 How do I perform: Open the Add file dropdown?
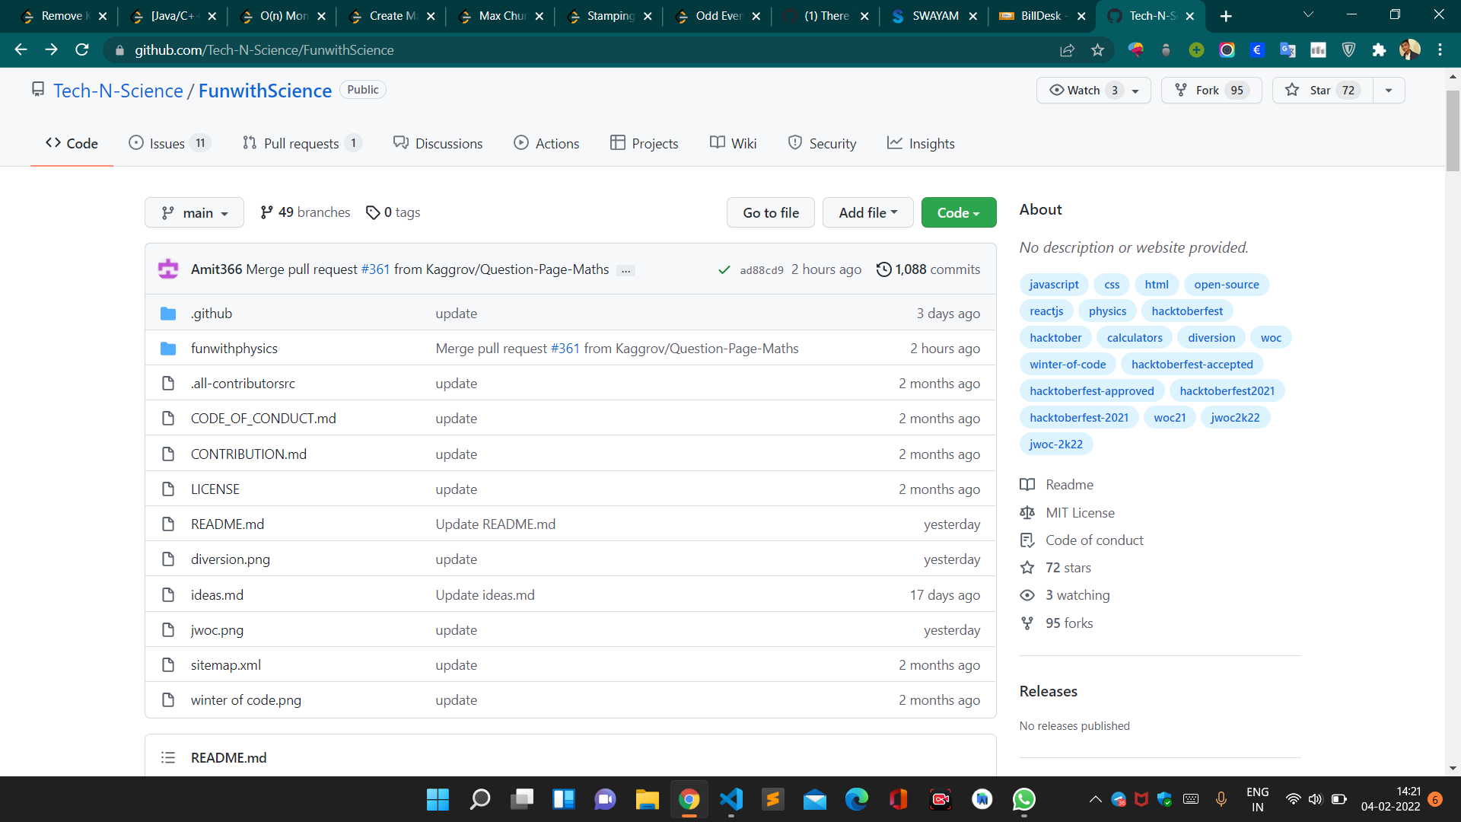[x=868, y=212]
